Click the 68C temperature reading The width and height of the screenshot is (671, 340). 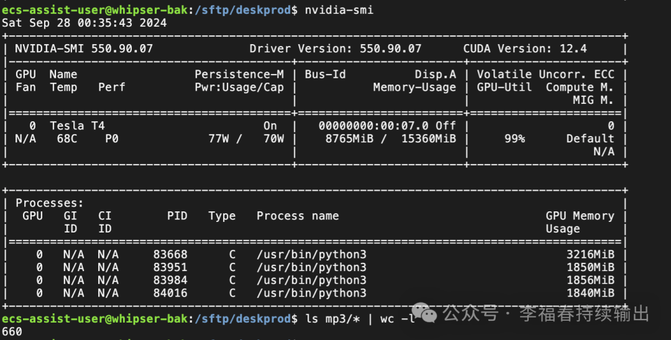(x=66, y=139)
